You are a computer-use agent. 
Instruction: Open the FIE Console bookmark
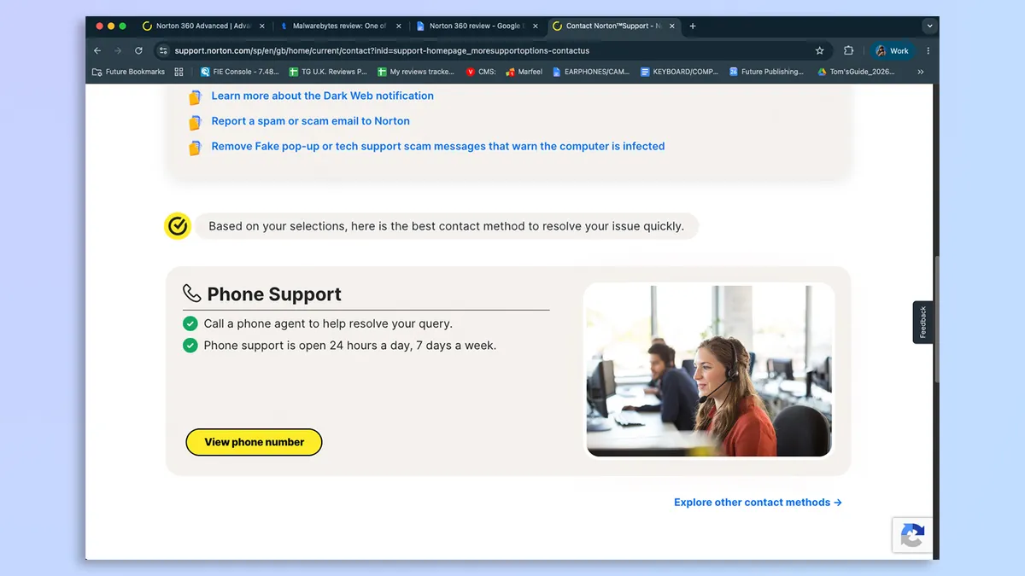tap(238, 72)
